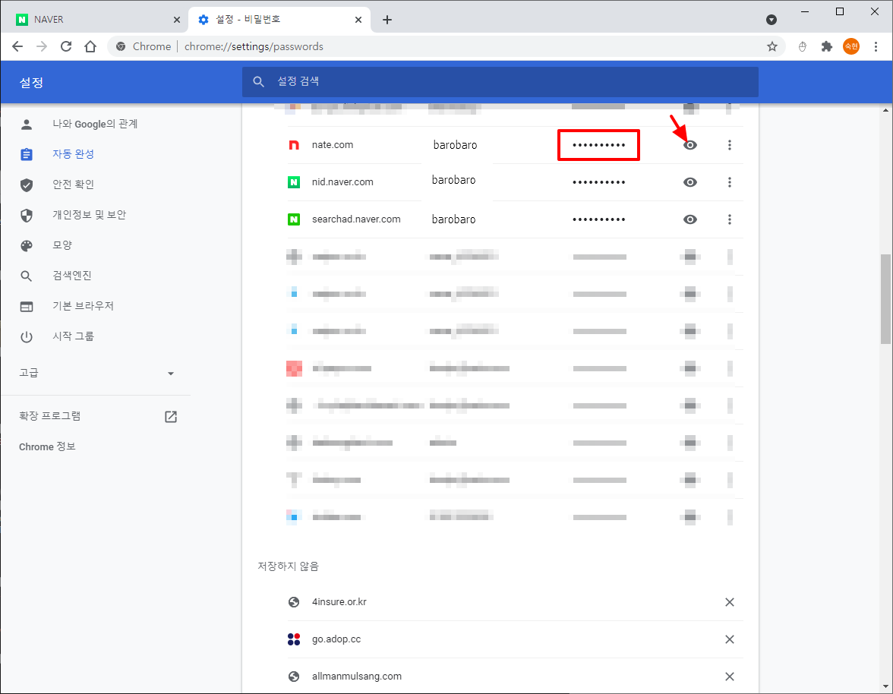
Task: Go forward to the next page
Action: [42, 46]
